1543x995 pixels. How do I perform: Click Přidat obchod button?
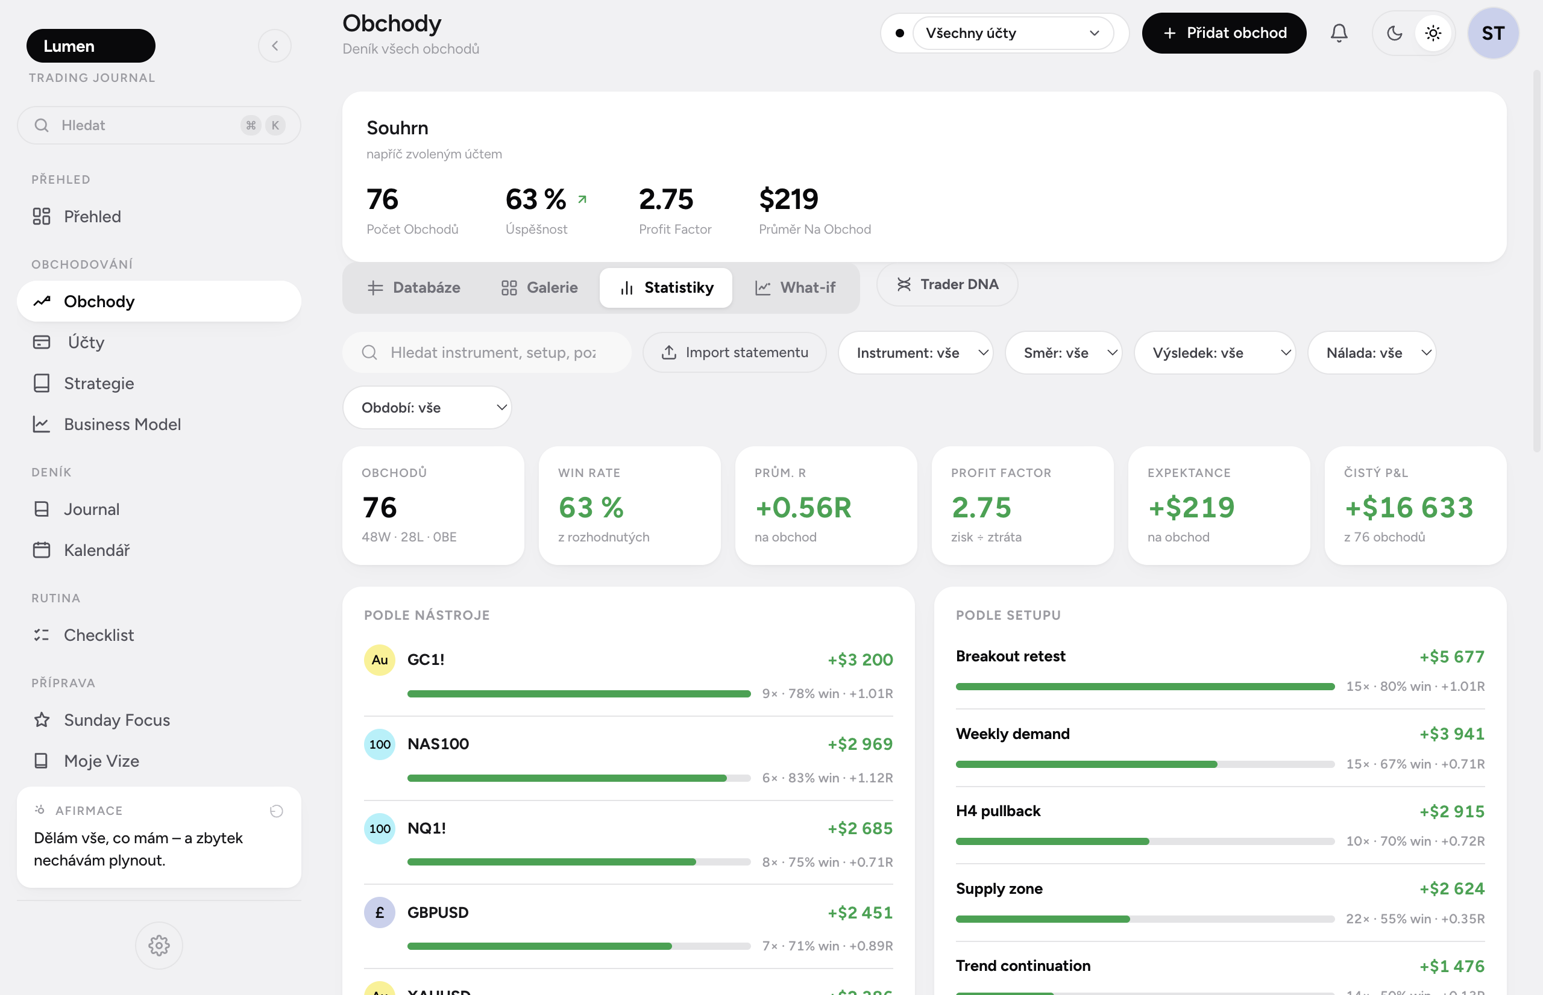(1224, 33)
